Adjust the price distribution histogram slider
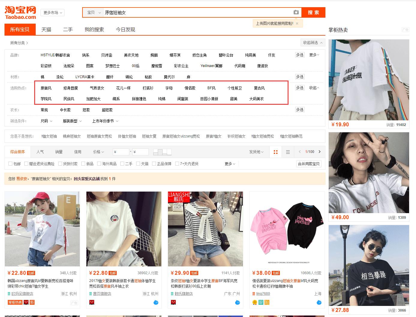The width and height of the screenshot is (416, 317). 162,152
